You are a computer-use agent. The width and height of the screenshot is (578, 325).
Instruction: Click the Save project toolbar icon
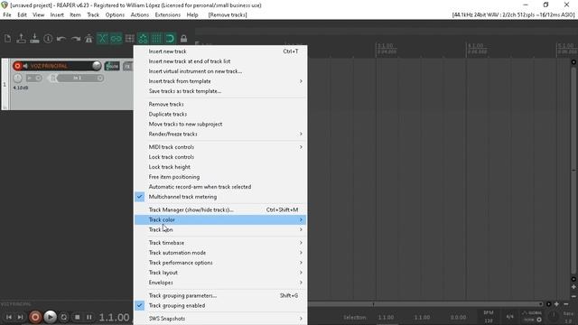tap(34, 38)
